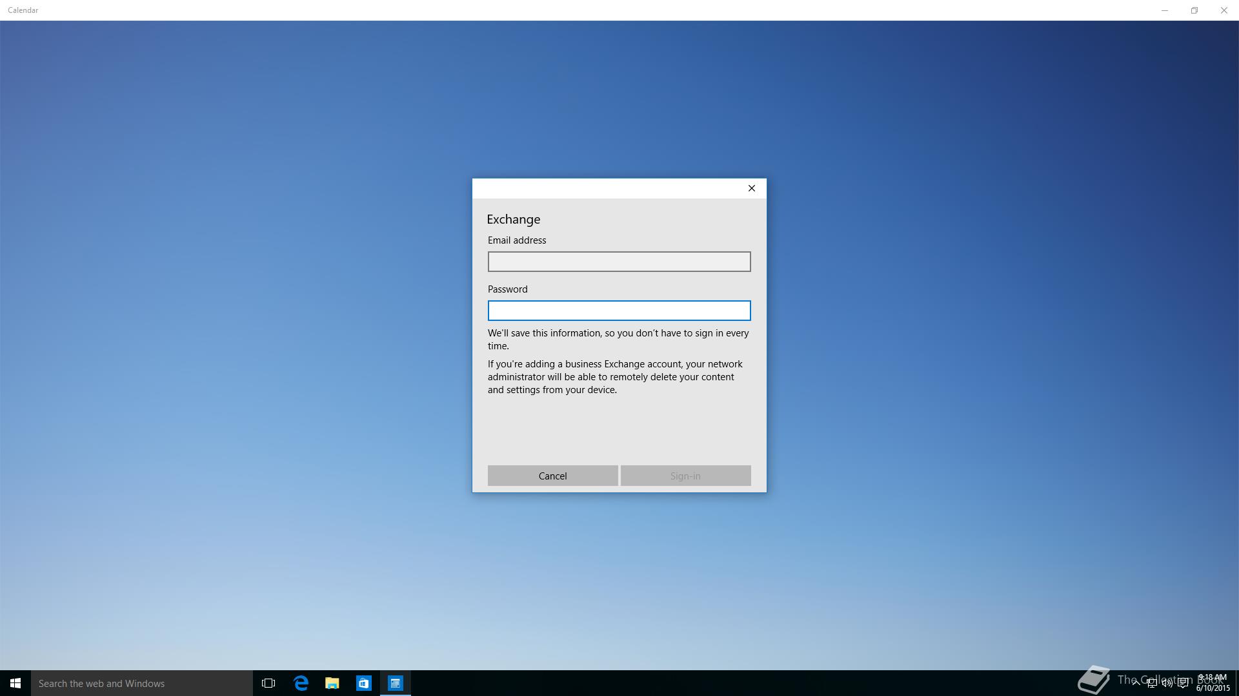Minimize the Calendar window

coord(1165,10)
